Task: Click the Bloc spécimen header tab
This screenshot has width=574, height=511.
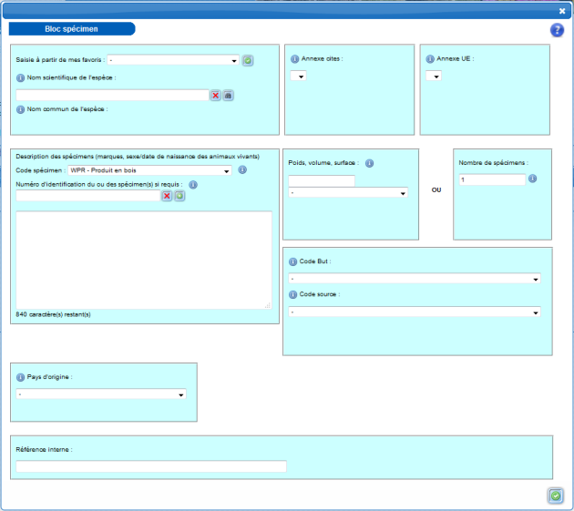Action: (x=72, y=29)
